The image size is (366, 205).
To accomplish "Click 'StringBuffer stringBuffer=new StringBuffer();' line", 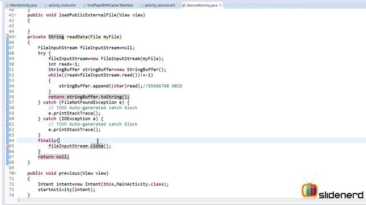I will [x=107, y=69].
